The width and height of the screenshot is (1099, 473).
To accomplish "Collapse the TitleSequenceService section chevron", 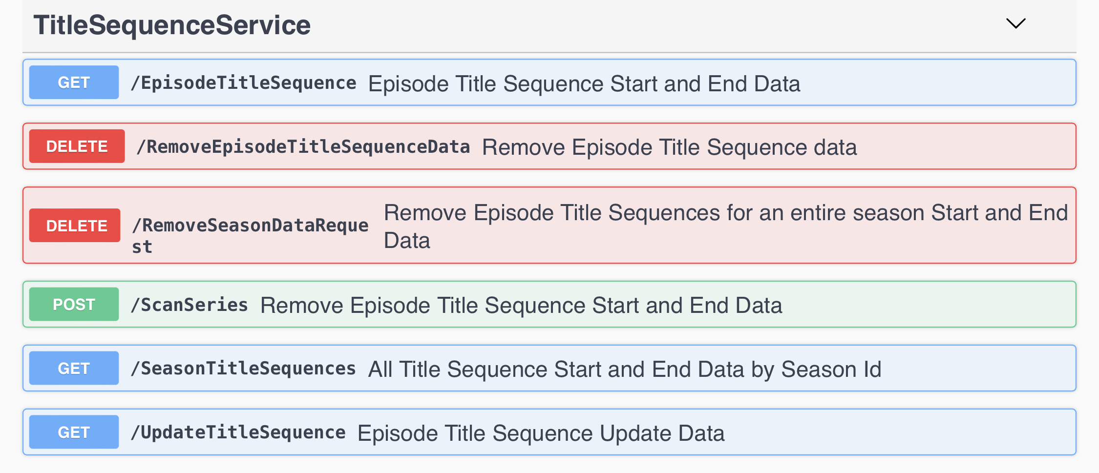I will tap(1015, 23).
